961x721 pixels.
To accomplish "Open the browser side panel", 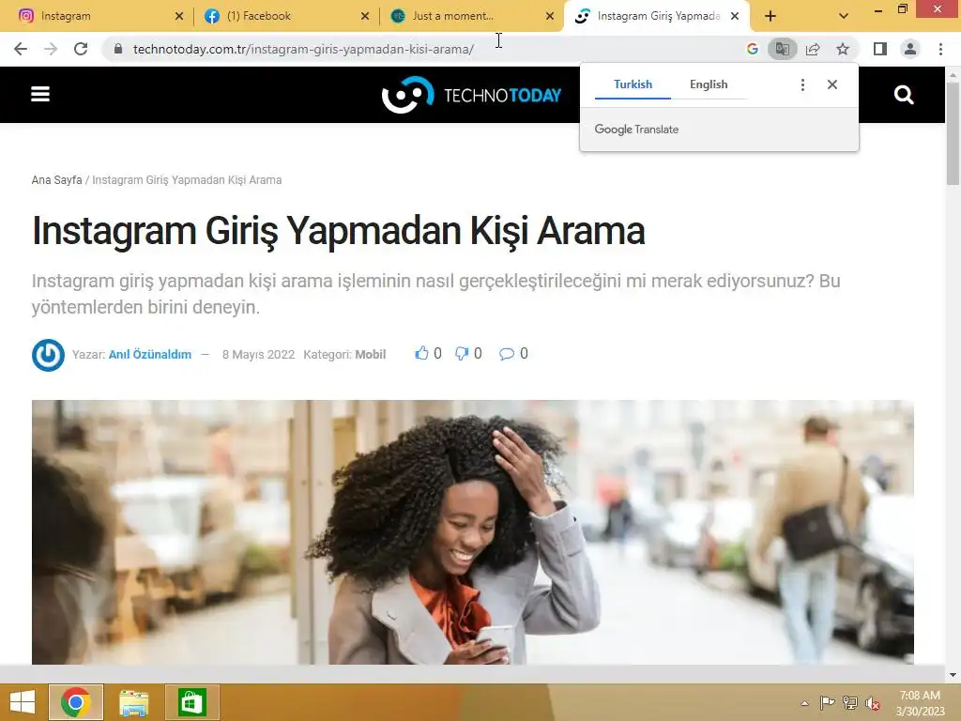I will click(x=880, y=49).
